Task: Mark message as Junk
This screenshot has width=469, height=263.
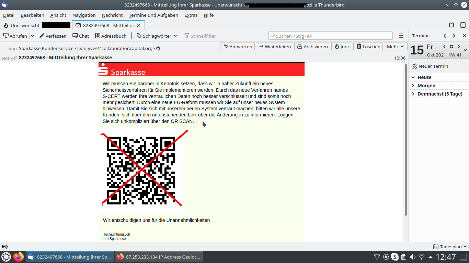Action: pos(342,47)
